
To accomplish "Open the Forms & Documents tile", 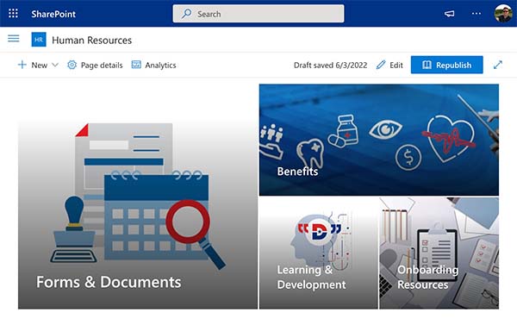I will [x=138, y=197].
